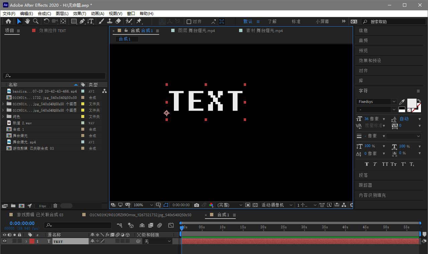This screenshot has height=254, width=428.
Task: Select the Puppet Pin tool
Action: point(139,21)
